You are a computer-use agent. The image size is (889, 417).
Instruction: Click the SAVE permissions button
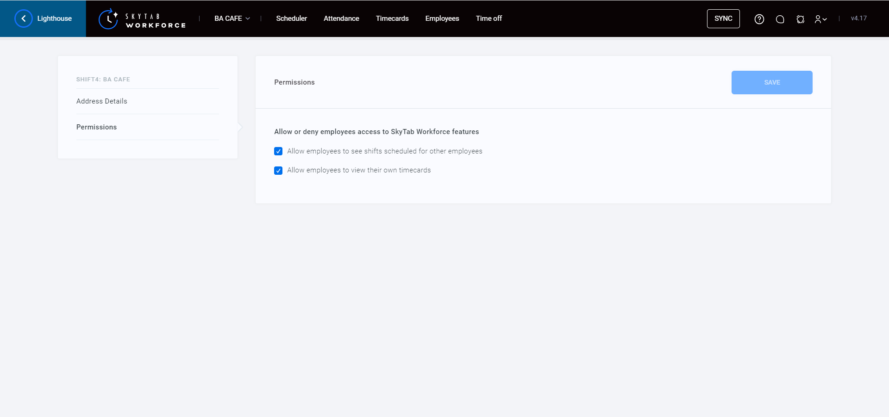point(771,82)
